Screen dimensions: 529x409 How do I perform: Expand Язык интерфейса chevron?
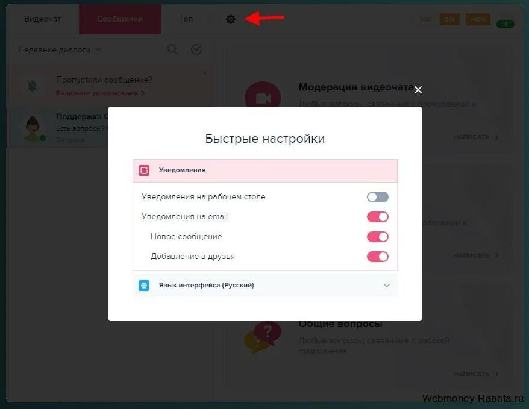(x=387, y=286)
